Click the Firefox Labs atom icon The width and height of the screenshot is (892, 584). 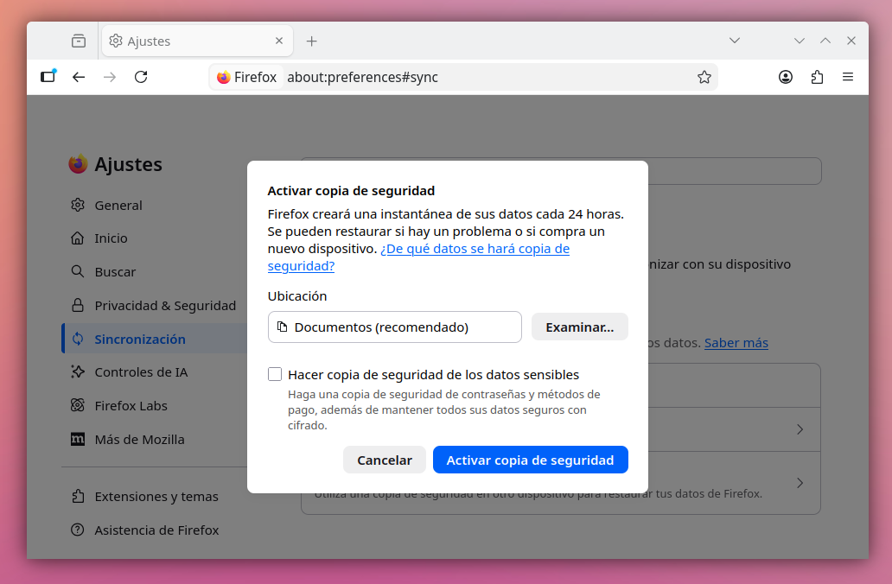[x=78, y=405]
